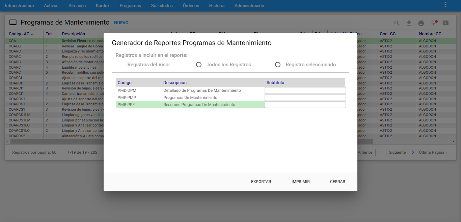Open the Historia menu
Image resolution: width=461 pixels, height=222 pixels.
coord(217,6)
